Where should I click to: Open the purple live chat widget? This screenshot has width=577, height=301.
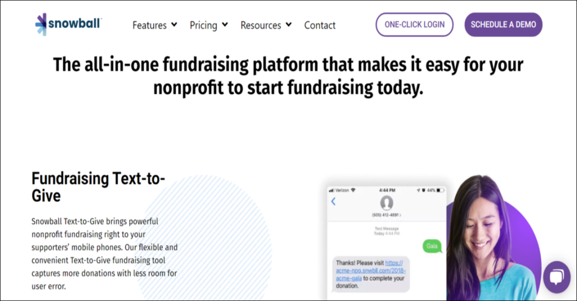click(x=556, y=277)
